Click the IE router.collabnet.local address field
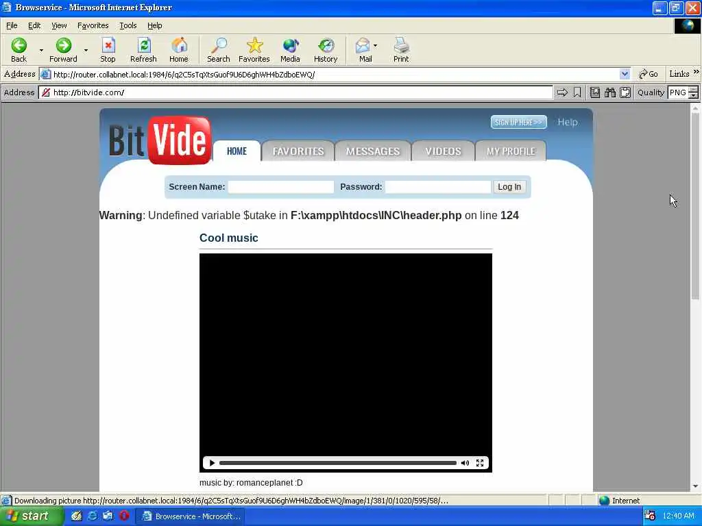The image size is (702, 526). (x=334, y=74)
